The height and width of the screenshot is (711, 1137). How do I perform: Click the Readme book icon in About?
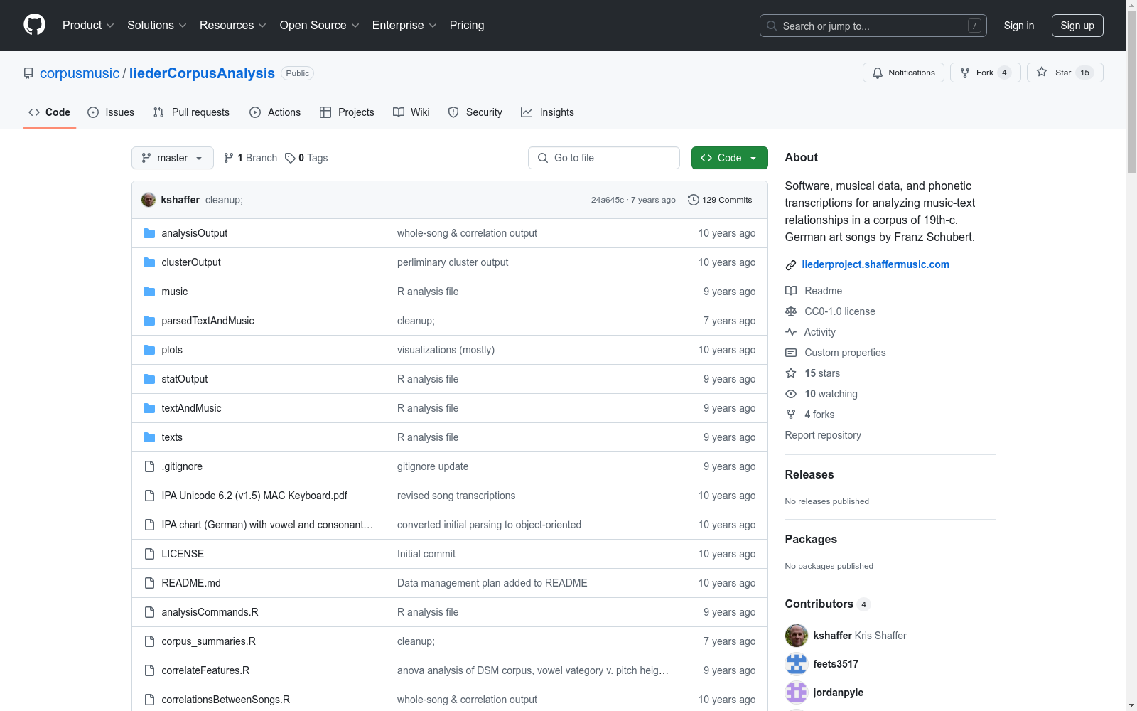tap(791, 291)
